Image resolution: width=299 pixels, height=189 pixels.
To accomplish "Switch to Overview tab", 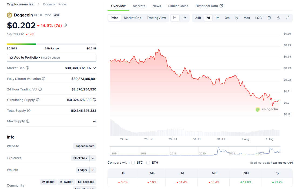I will coord(118,6).
